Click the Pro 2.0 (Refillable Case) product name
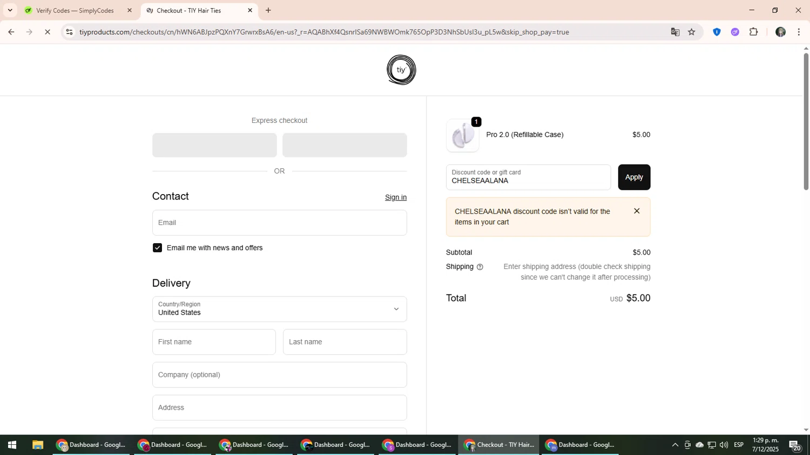The height and width of the screenshot is (455, 810). 524,135
